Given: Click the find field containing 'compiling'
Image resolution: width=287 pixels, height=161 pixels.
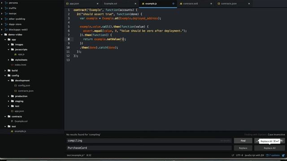Looking at the screenshot, I should [x=149, y=141].
